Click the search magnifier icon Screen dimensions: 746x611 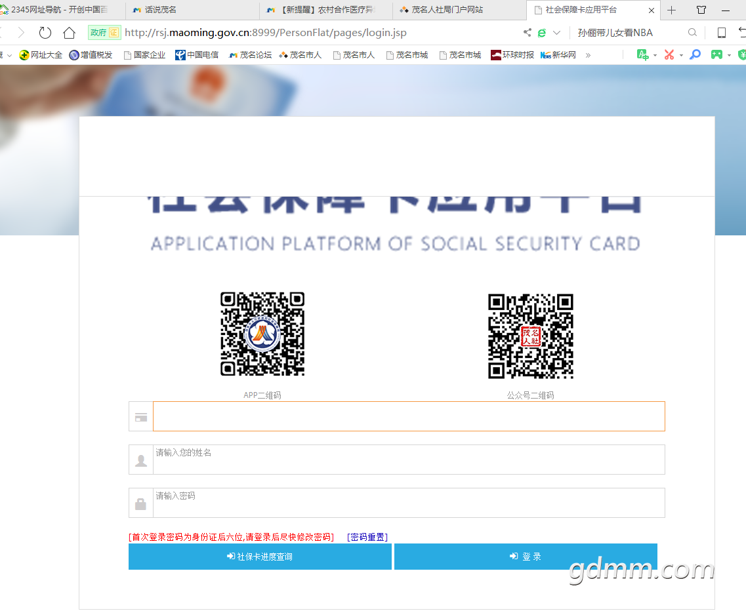pos(692,32)
